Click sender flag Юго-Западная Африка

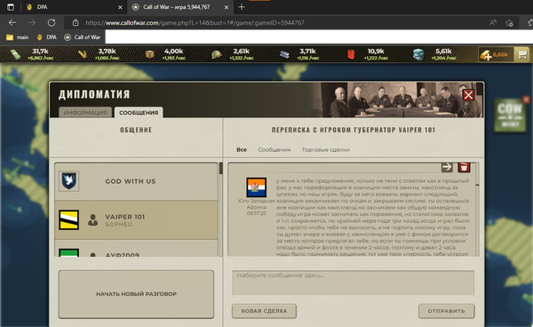click(257, 187)
